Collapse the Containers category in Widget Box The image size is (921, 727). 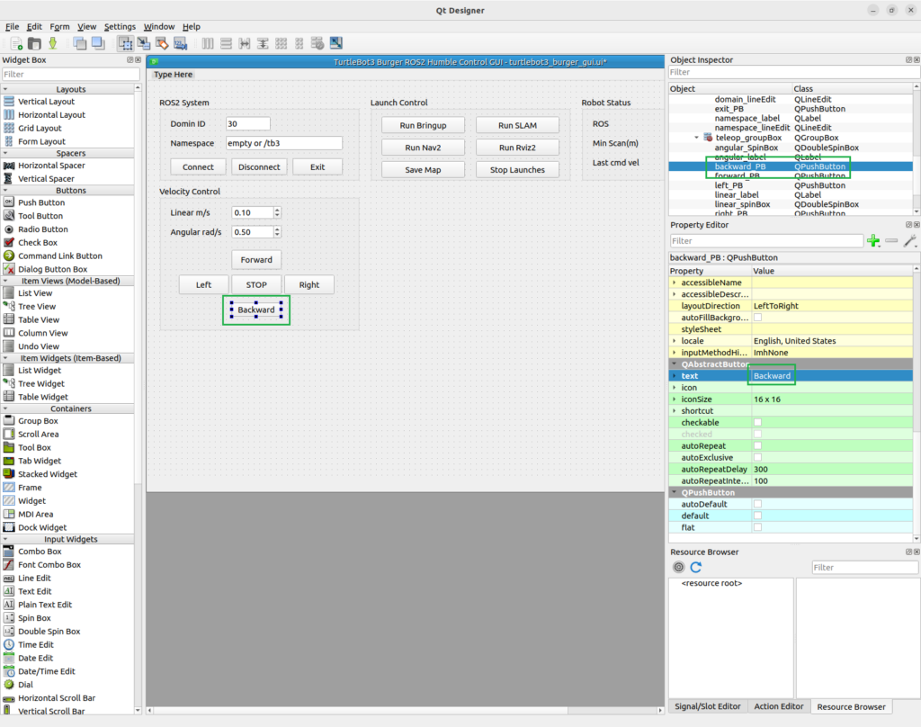[x=6, y=408]
